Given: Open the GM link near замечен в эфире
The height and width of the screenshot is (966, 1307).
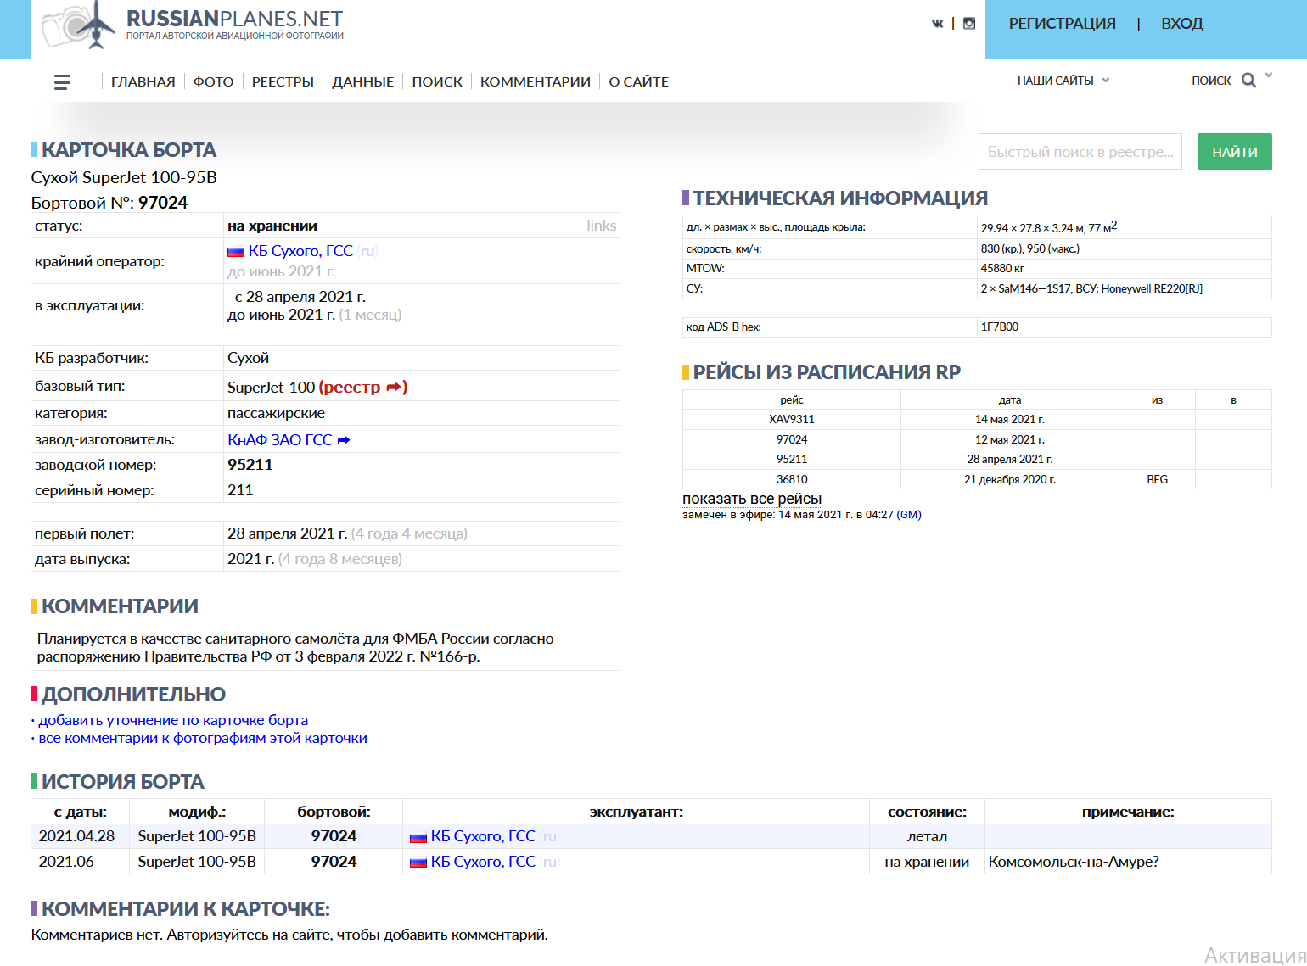Looking at the screenshot, I should coord(909,515).
